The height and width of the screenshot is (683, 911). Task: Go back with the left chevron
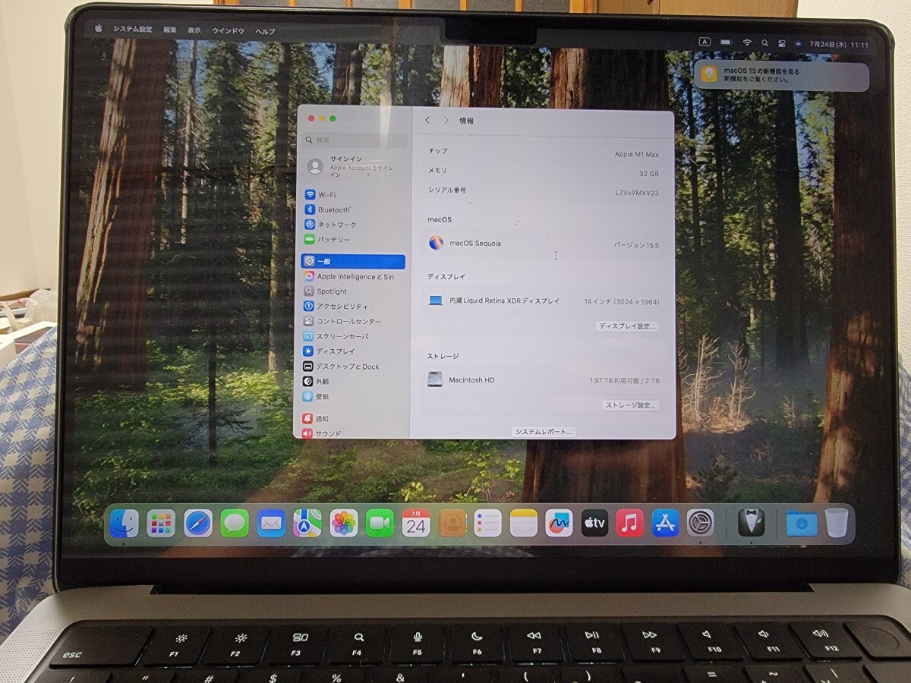[x=427, y=121]
